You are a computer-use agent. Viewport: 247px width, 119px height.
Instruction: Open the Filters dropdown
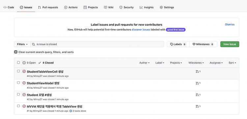(x=22, y=44)
